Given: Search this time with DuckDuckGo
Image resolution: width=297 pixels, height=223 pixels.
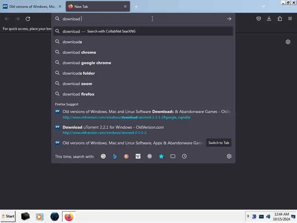Looking at the screenshot, I should [x=126, y=156].
